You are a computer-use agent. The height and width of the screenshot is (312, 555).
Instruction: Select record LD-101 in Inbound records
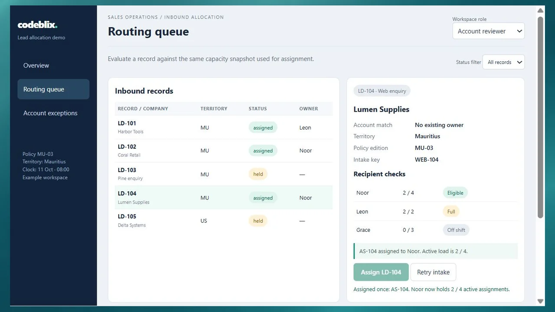tap(224, 127)
